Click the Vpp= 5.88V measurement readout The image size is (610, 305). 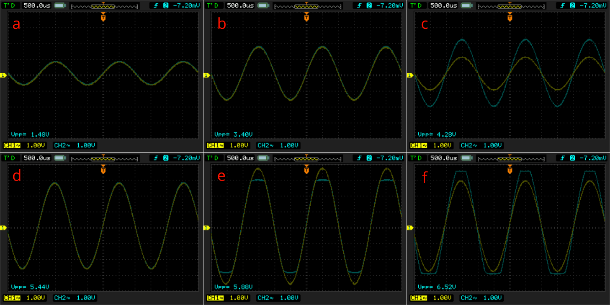coord(233,287)
